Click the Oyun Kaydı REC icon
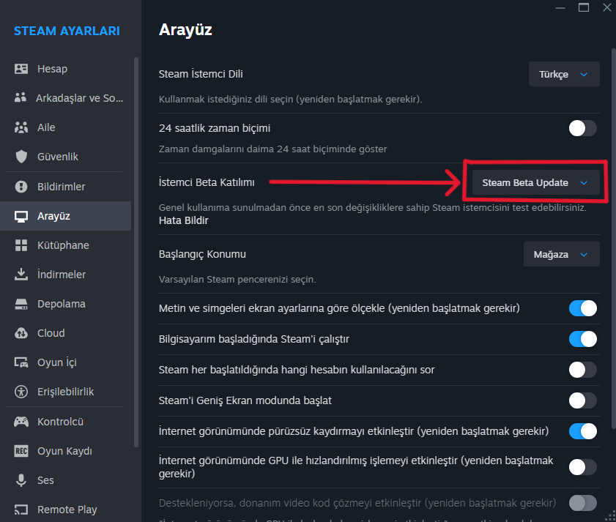The width and height of the screenshot is (616, 522). point(21,451)
